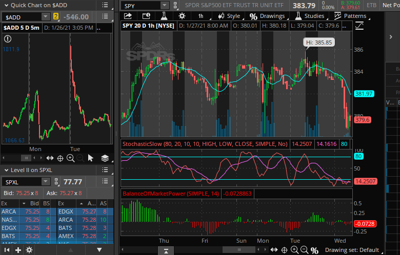Image resolution: width=400 pixels, height=255 pixels.
Task: Jump to first gadget with the skip-left icon
Action: pos(7,250)
